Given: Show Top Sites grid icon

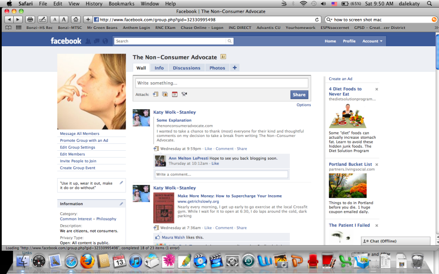Looking at the screenshot, I should (x=18, y=28).
